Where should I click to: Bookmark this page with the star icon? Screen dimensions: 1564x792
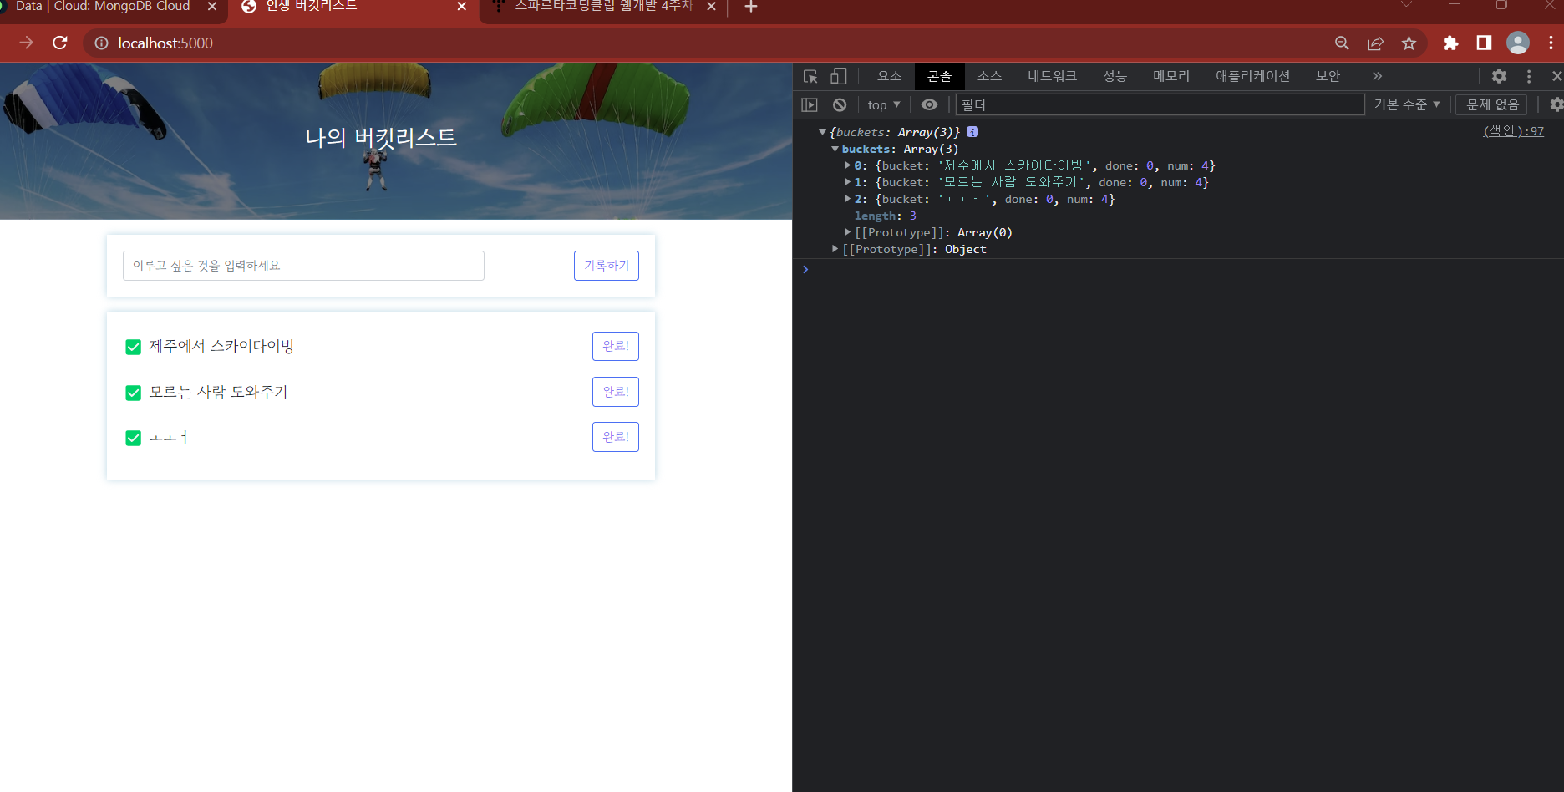[1409, 43]
